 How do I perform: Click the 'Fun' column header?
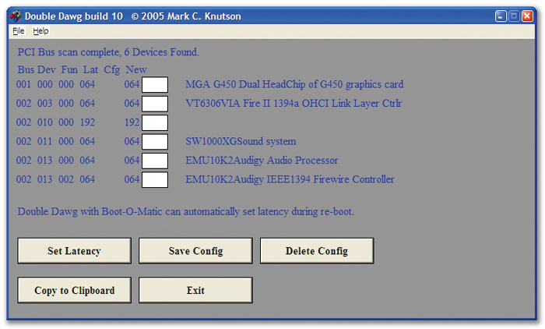[x=69, y=69]
